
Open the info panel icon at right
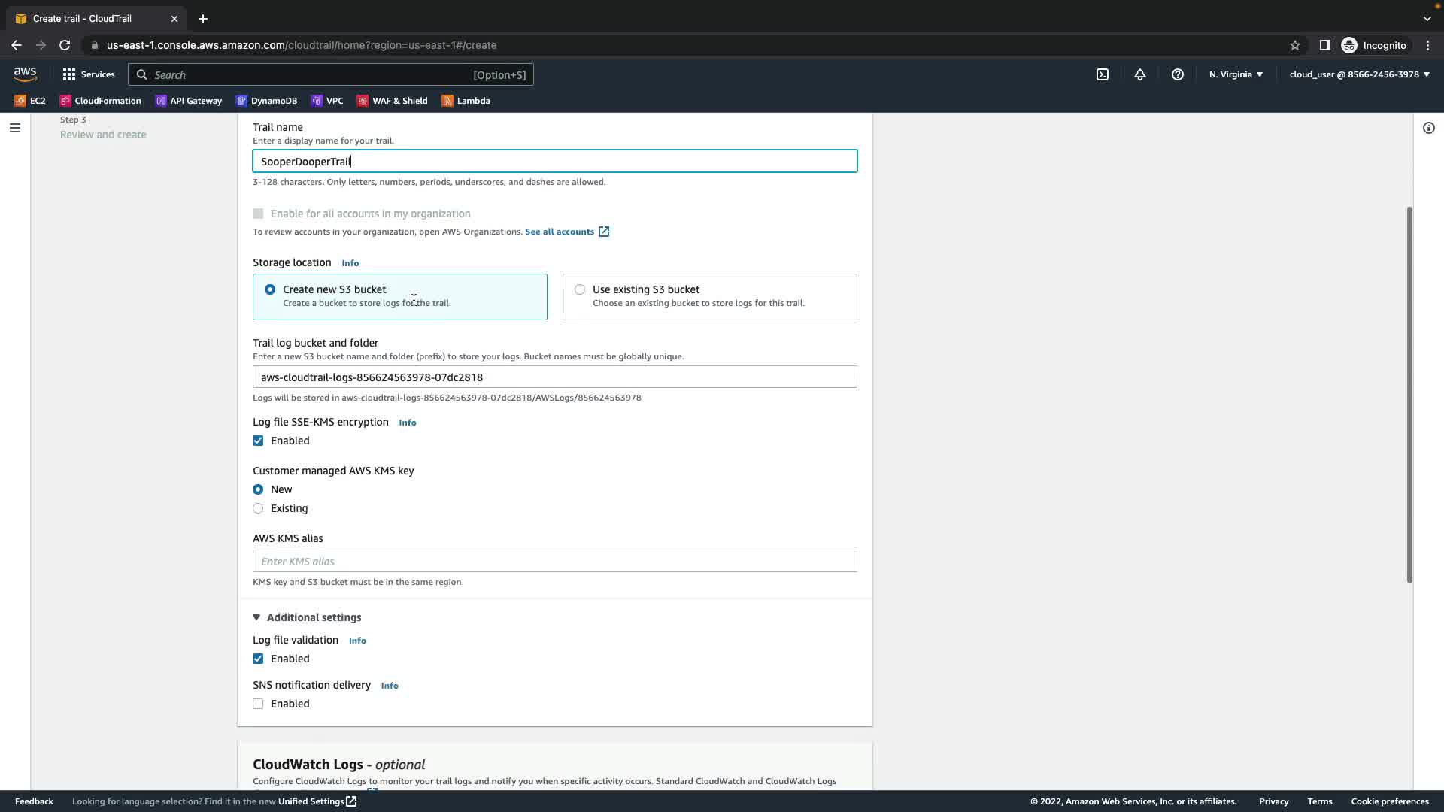point(1428,128)
